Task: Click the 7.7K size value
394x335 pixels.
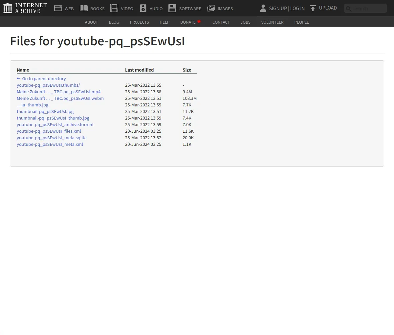Action: pyautogui.click(x=187, y=105)
